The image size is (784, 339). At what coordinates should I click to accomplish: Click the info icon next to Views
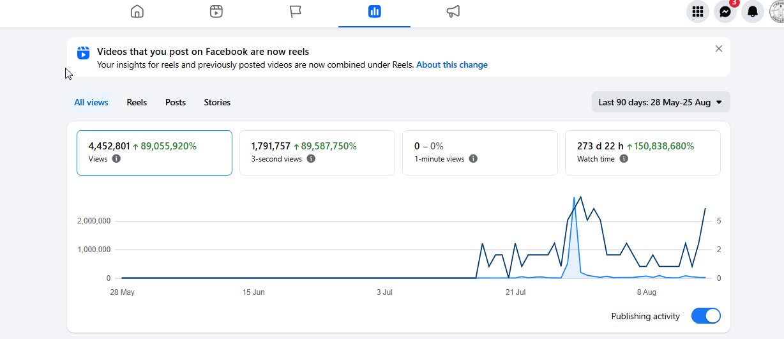(x=116, y=159)
